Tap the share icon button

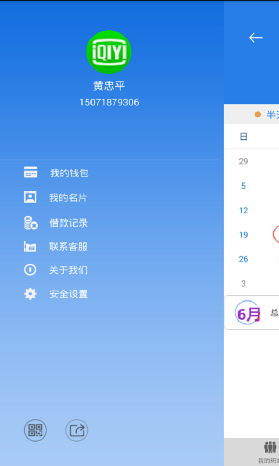[x=77, y=430]
